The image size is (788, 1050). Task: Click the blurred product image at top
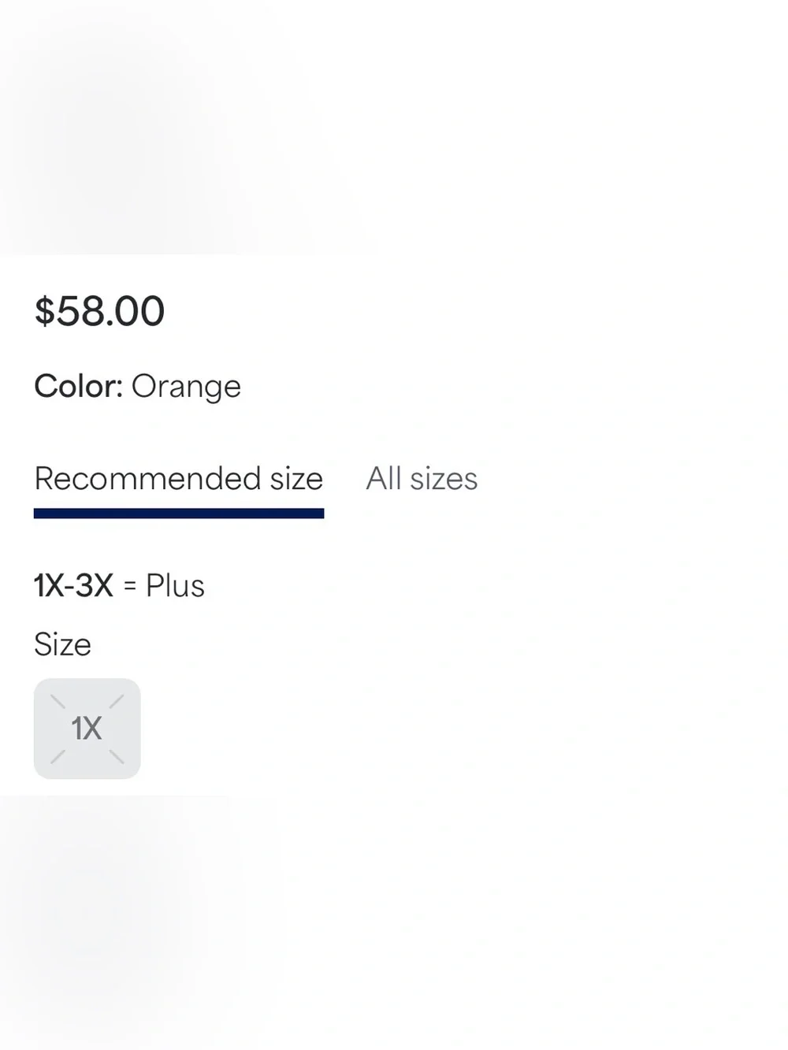pyautogui.click(x=394, y=126)
